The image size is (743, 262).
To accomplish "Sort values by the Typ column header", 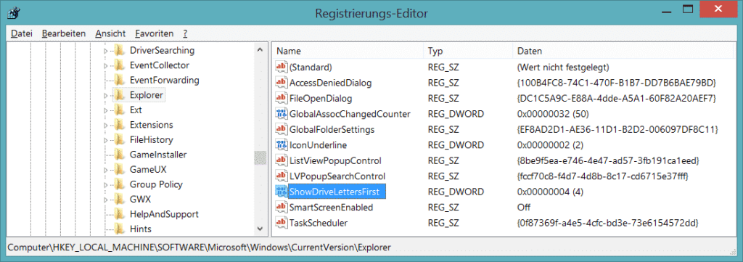I will tap(468, 51).
